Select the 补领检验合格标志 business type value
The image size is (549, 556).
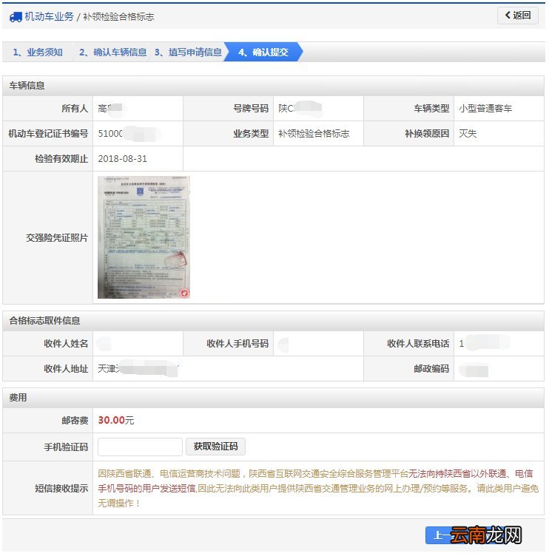tap(314, 134)
